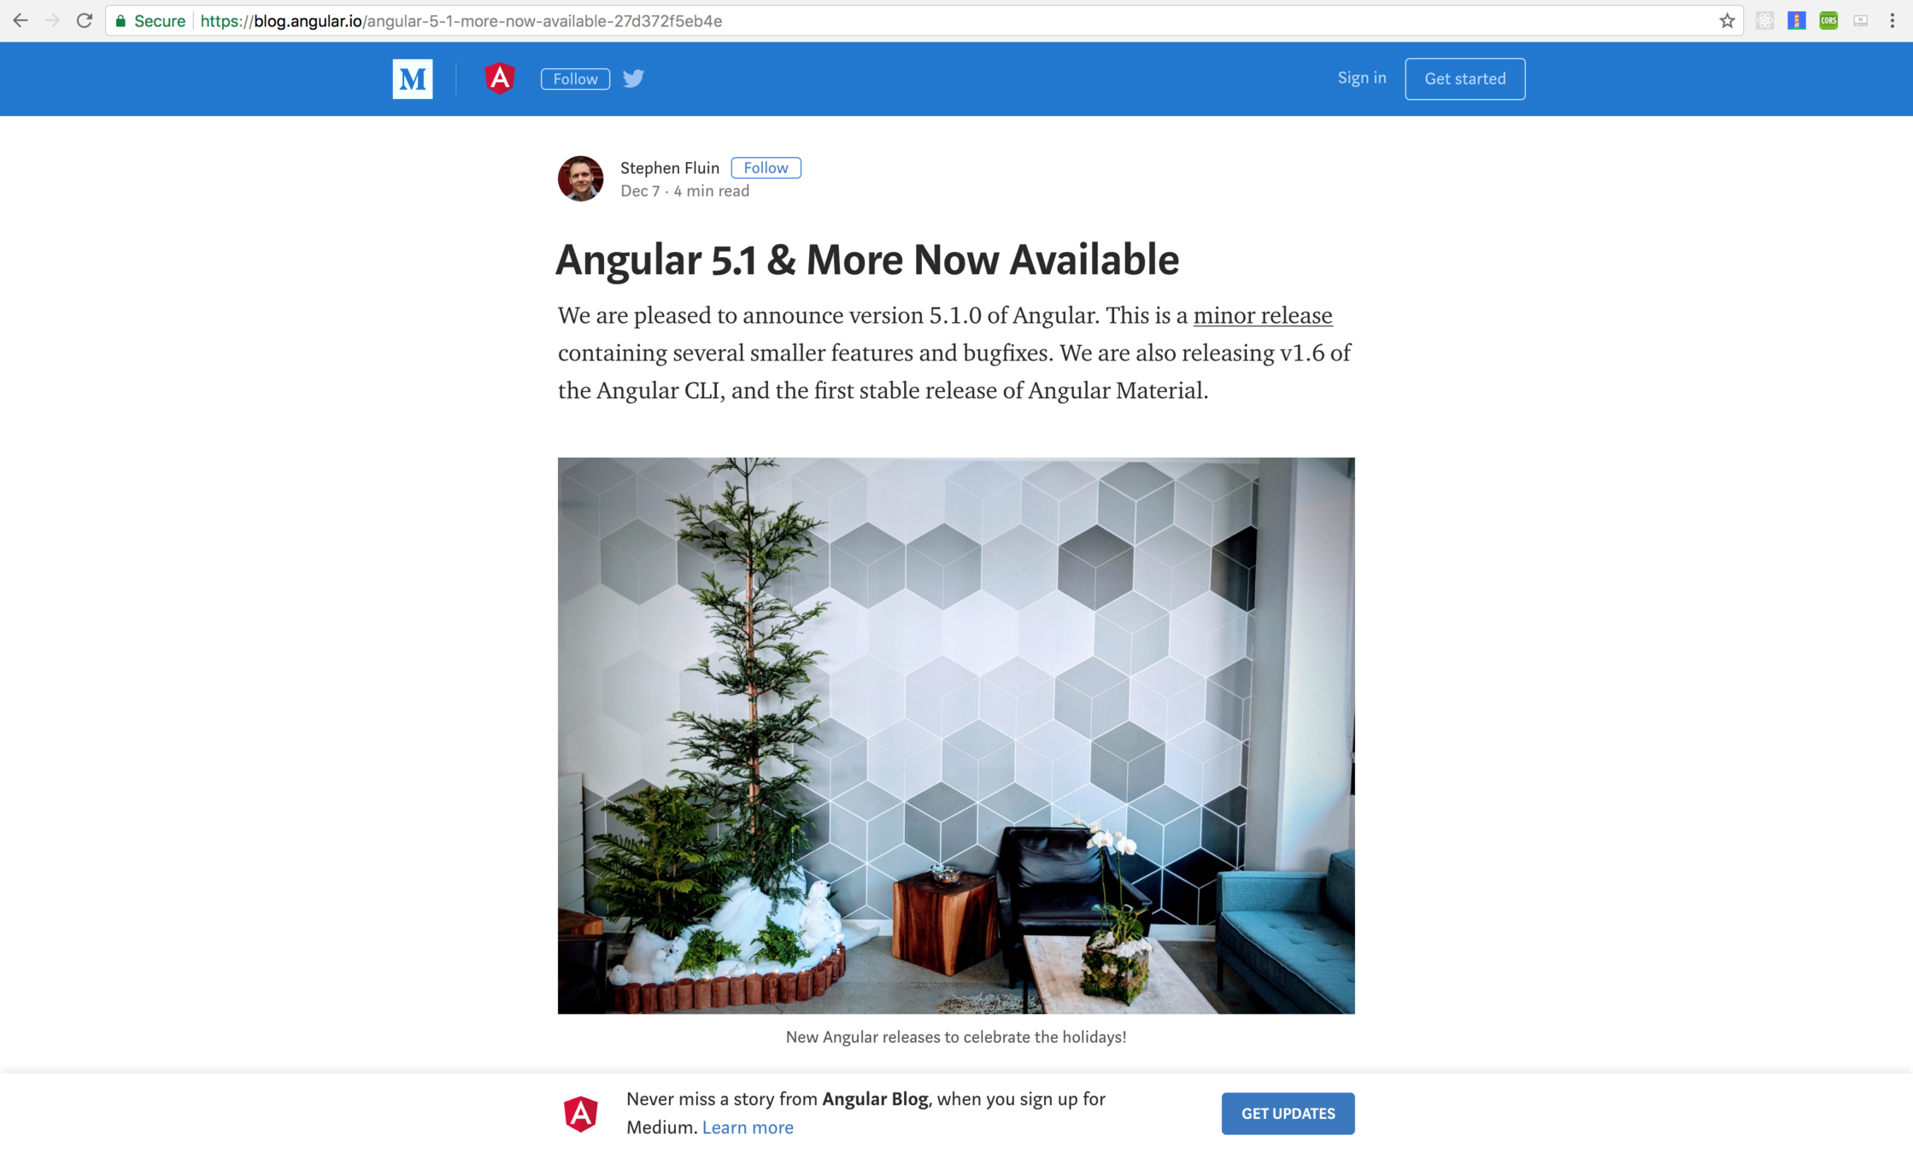Viewport: 1913px width, 1153px height.
Task: Click the Angular logo in the bottom banner
Action: click(580, 1113)
